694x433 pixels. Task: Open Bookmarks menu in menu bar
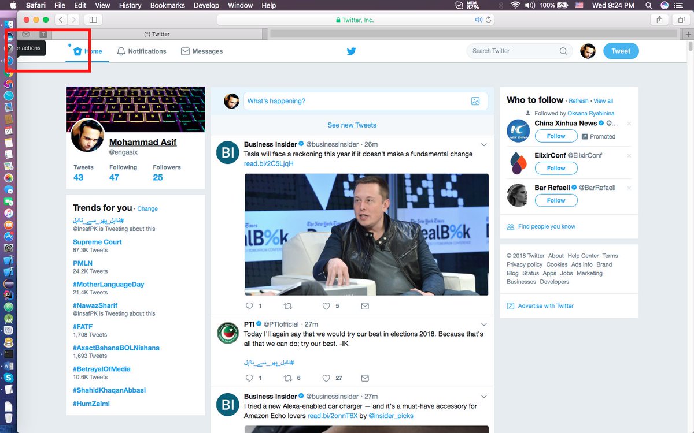tap(168, 5)
